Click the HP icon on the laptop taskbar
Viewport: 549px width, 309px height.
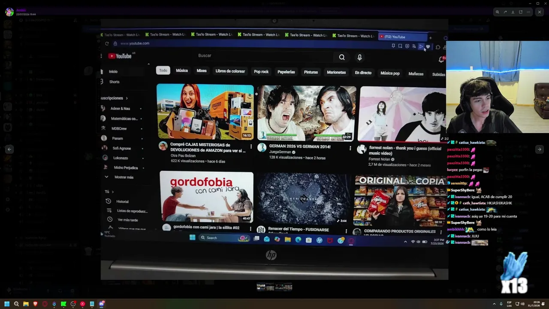pyautogui.click(x=319, y=240)
